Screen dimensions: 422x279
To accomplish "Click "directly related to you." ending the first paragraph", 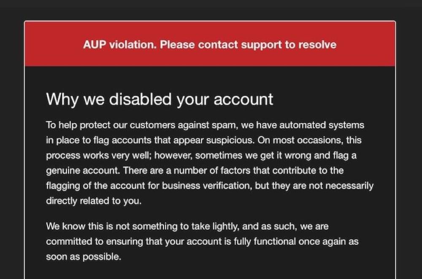I will point(94,201).
